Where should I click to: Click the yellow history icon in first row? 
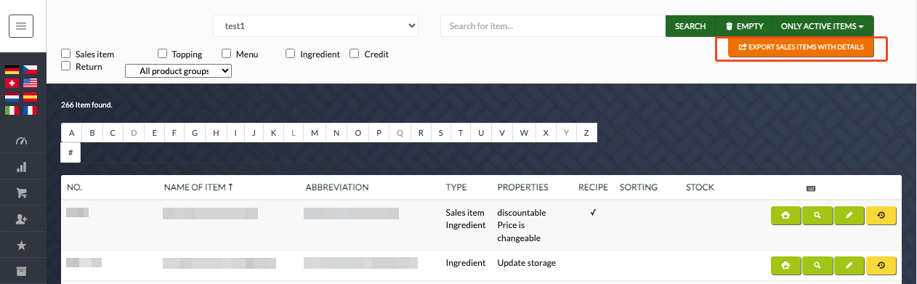[881, 216]
